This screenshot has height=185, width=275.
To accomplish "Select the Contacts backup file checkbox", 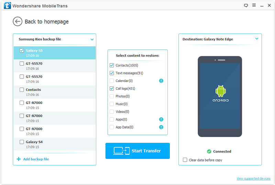I will coord(22,90).
